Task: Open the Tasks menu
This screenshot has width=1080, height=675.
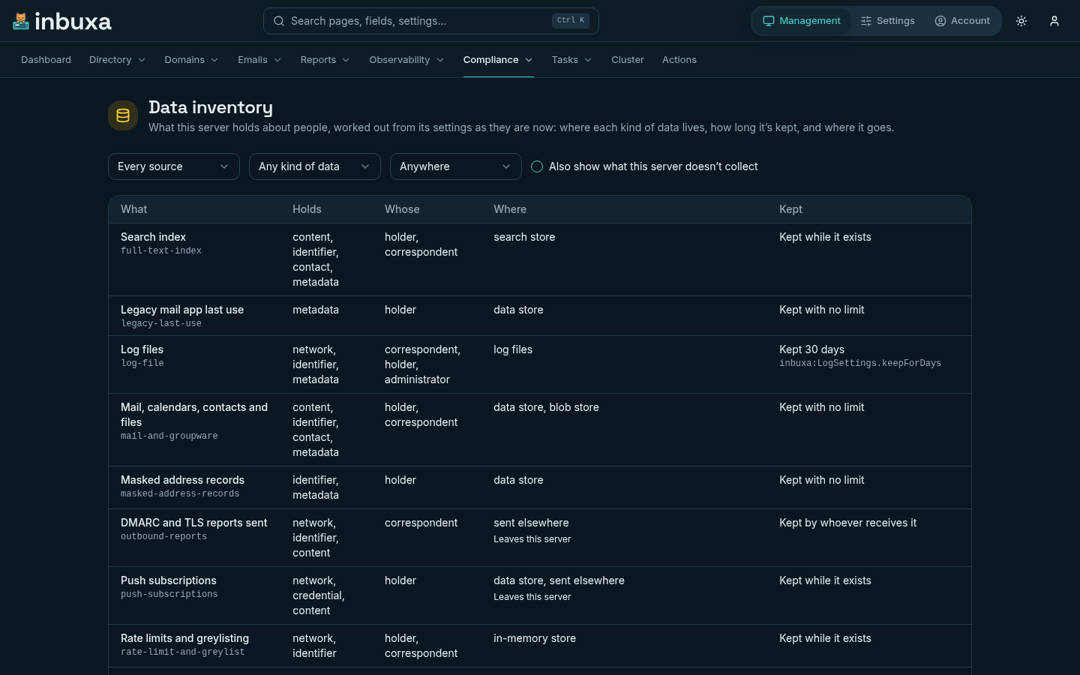Action: (x=572, y=60)
